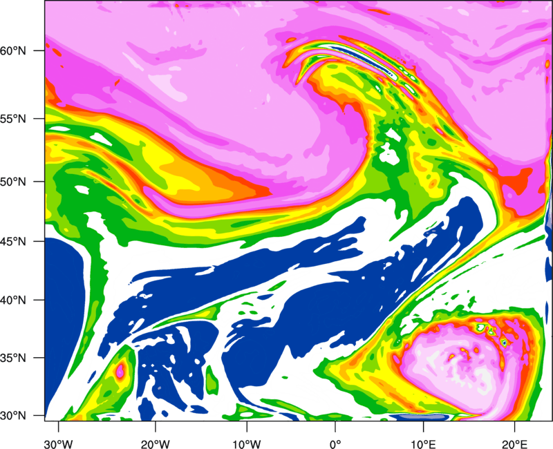
Task: Click the 20°W longitude label
Action: [156, 444]
